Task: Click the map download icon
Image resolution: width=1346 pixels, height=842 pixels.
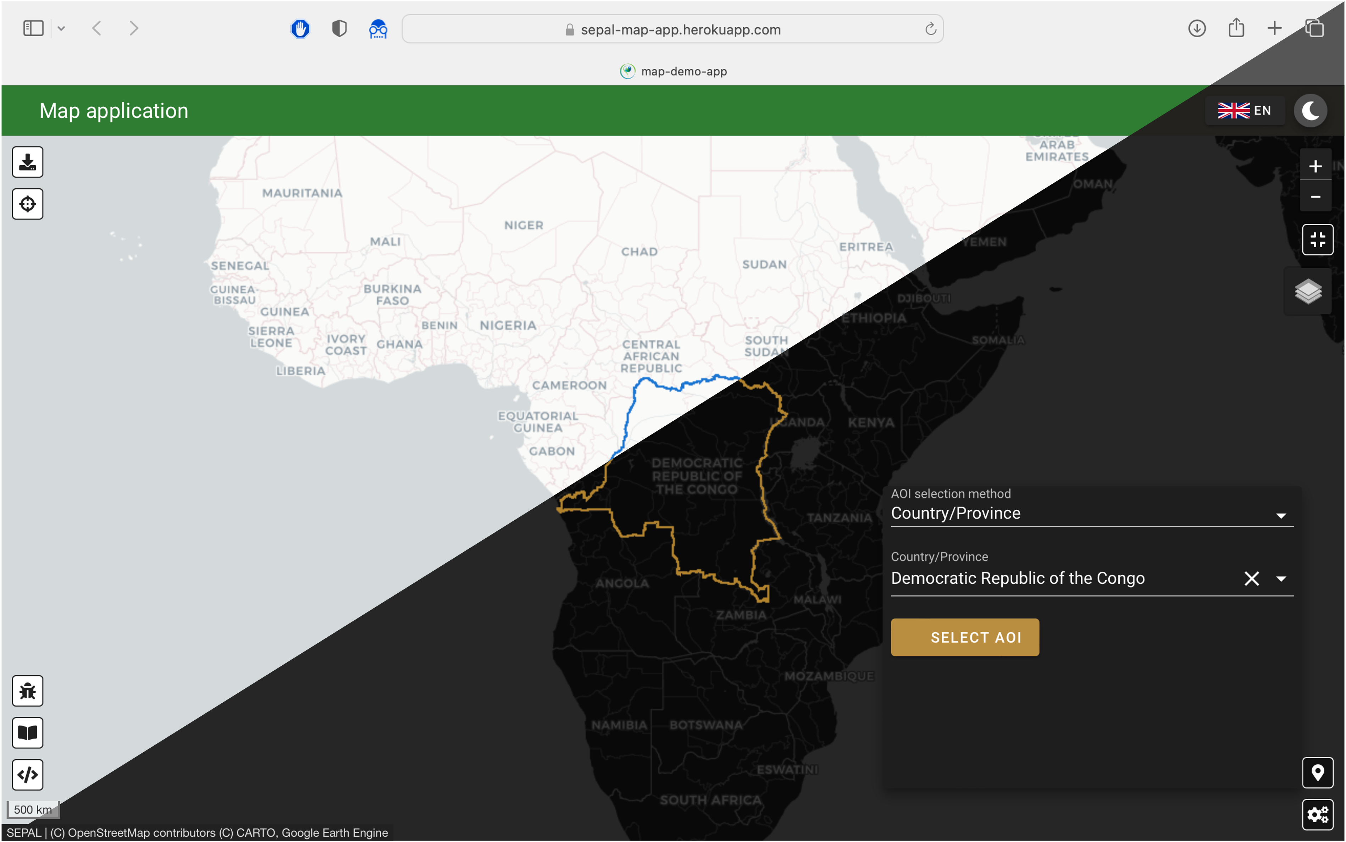Action: tap(27, 161)
